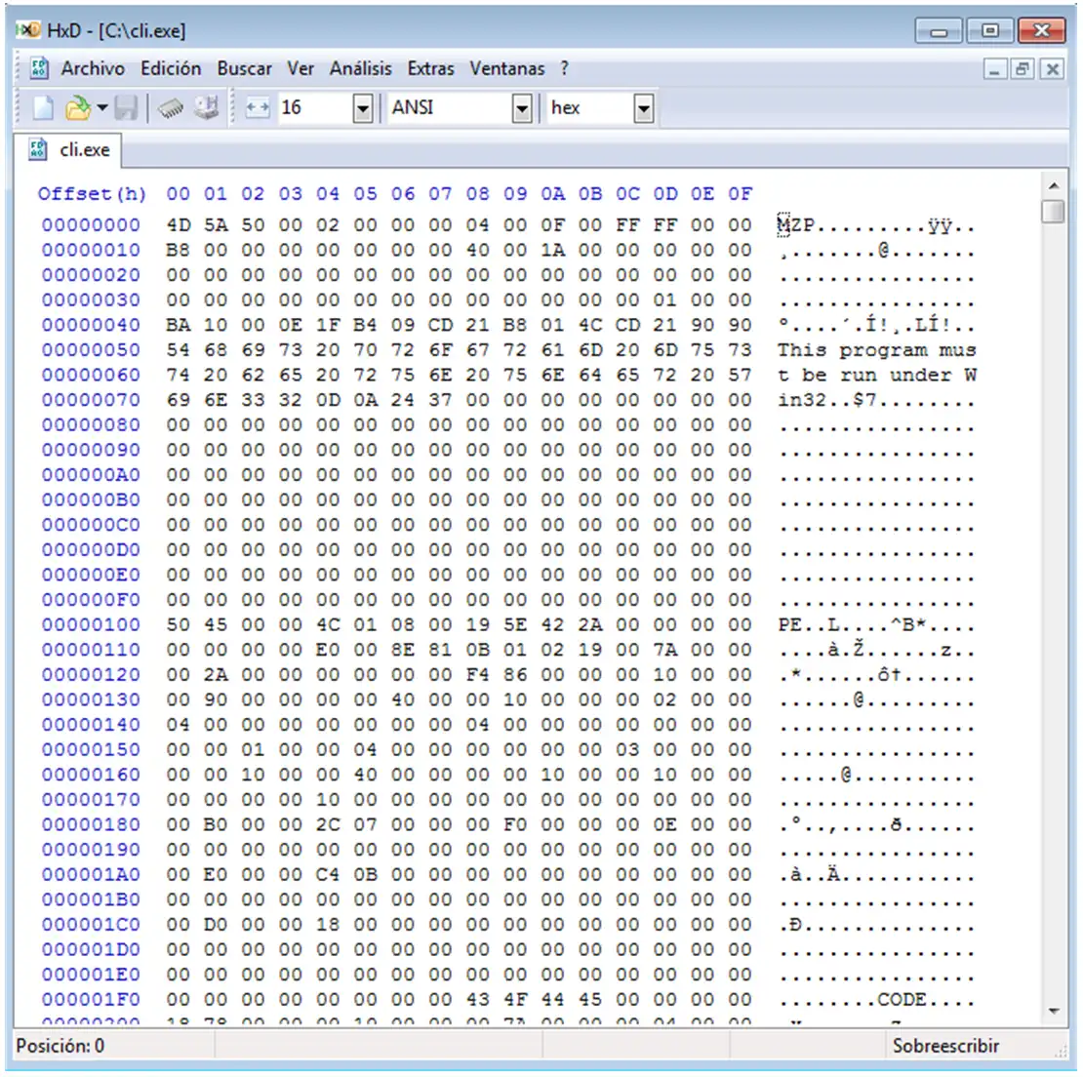Viewport: 1083px width, 1077px height.
Task: Open the ? help menu
Action: 564,68
